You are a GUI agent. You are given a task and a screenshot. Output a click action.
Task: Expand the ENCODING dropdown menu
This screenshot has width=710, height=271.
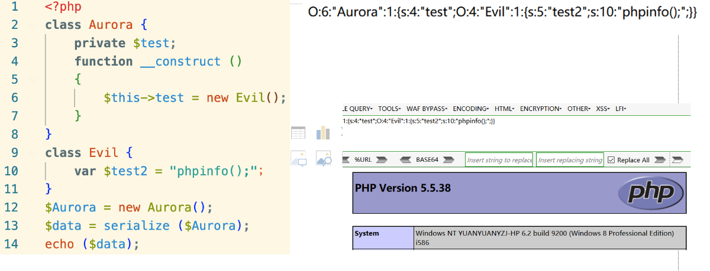(x=472, y=109)
